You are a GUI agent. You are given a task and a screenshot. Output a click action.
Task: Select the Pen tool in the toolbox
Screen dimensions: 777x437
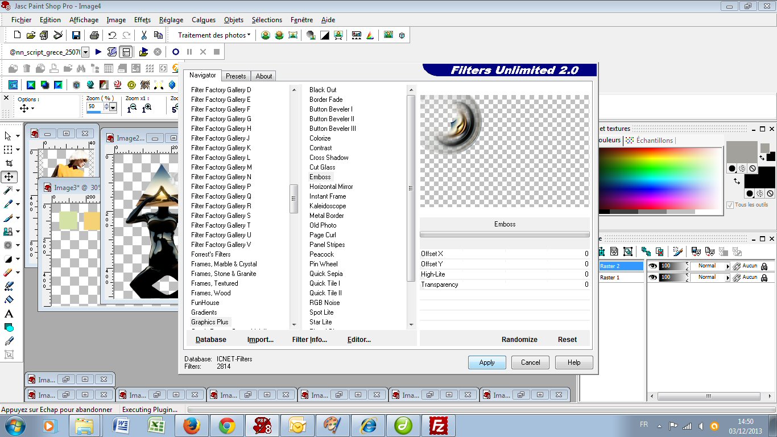click(9, 341)
